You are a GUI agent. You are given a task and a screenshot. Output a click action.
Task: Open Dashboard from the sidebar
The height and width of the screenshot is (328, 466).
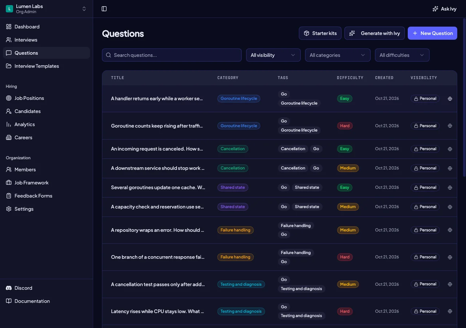pos(46,27)
